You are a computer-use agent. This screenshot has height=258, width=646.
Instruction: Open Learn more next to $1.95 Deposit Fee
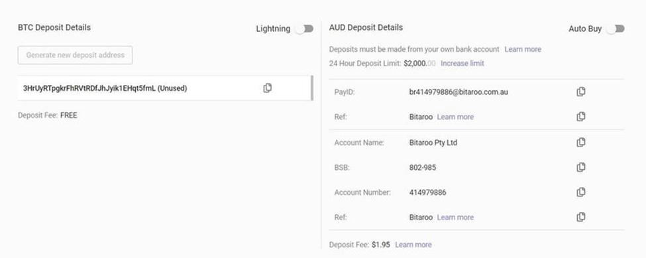tap(413, 244)
